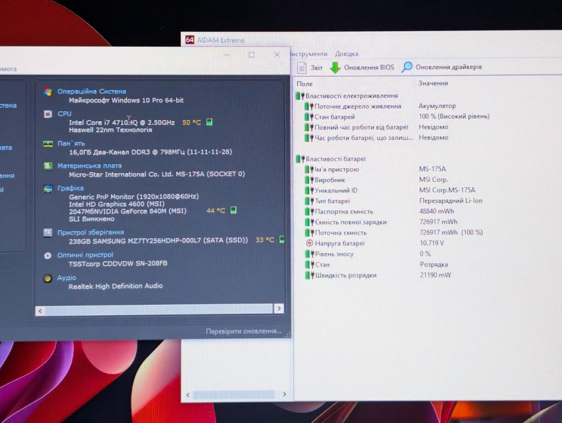Viewport: 562px width, 423px height.
Task: Open the CPU section link in Speccy
Action: (x=64, y=114)
